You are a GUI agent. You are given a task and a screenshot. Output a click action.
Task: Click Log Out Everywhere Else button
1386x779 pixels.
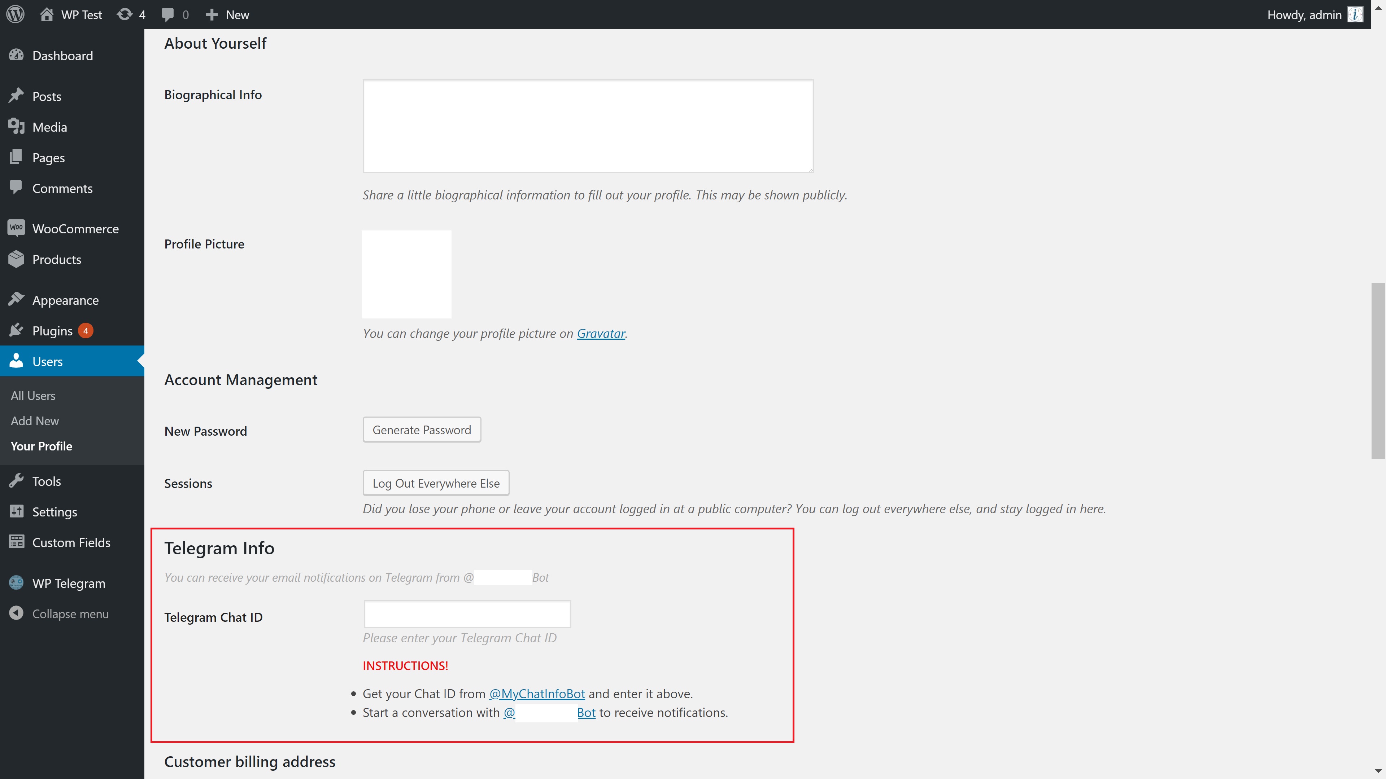coord(435,483)
